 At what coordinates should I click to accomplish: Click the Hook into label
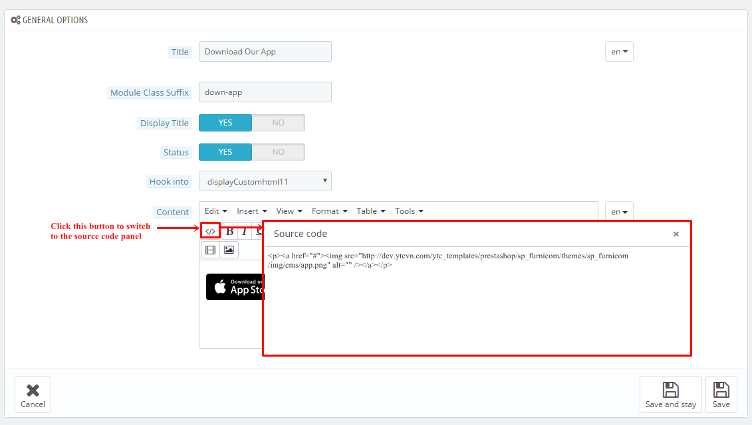point(169,181)
